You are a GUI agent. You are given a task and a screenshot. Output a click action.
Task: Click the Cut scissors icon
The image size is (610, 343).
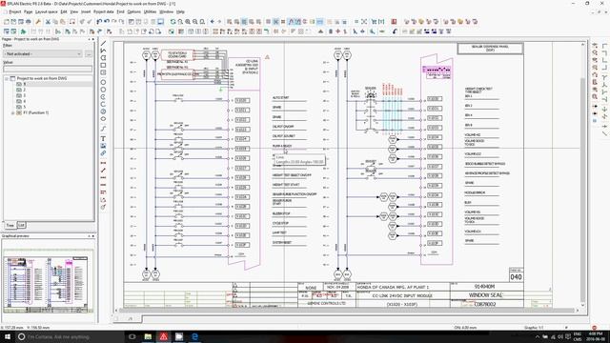(48, 22)
